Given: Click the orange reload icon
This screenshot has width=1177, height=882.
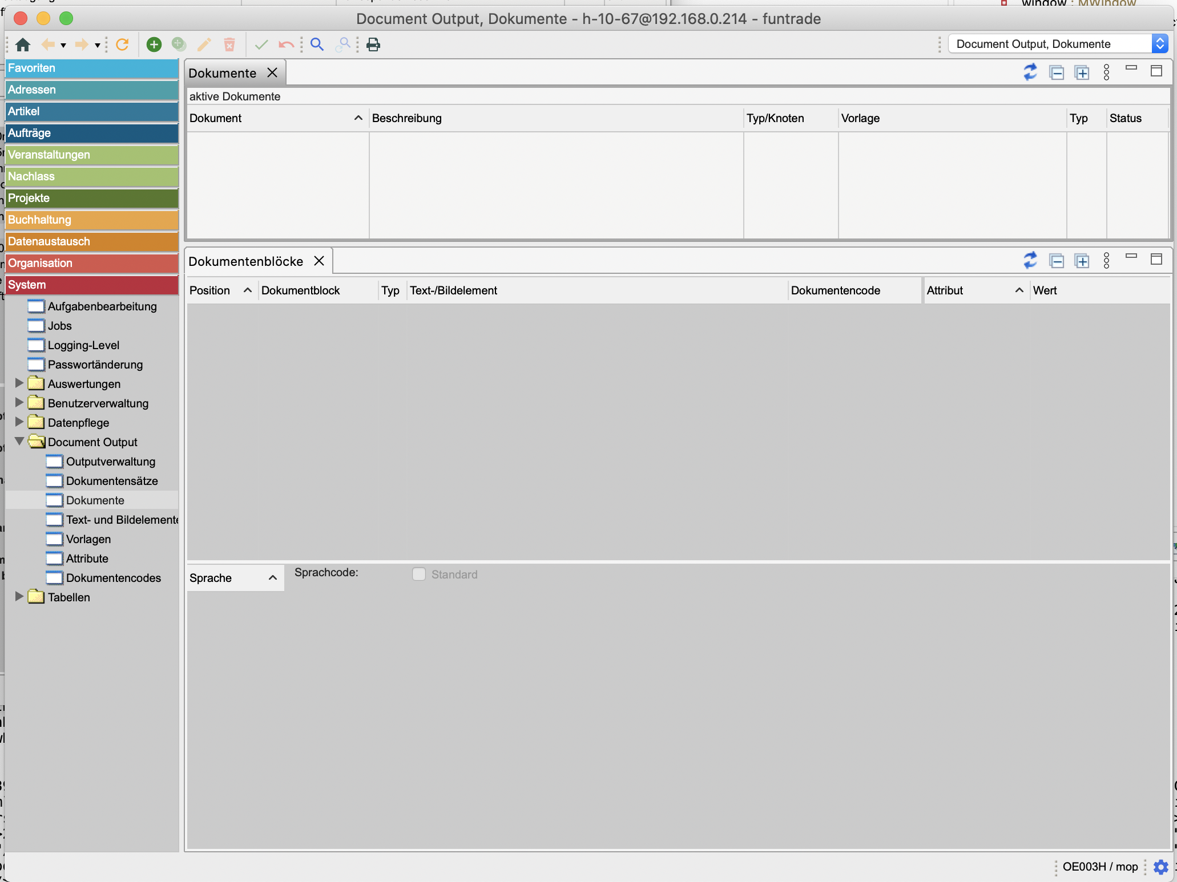Looking at the screenshot, I should click(x=122, y=44).
